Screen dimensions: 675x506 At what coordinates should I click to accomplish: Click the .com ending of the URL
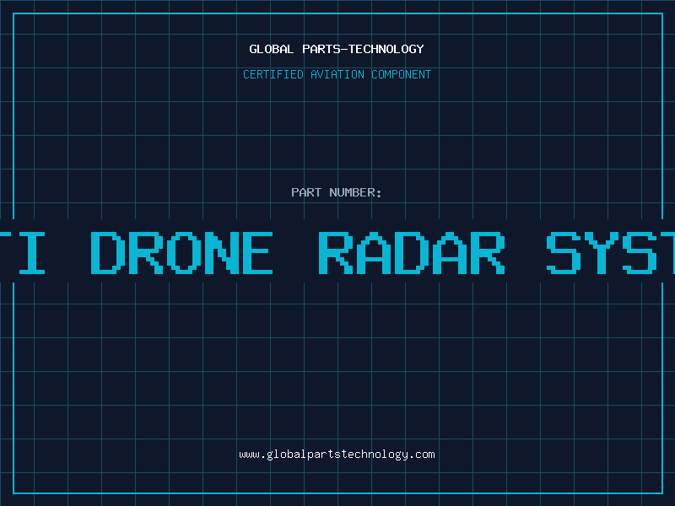(x=422, y=455)
